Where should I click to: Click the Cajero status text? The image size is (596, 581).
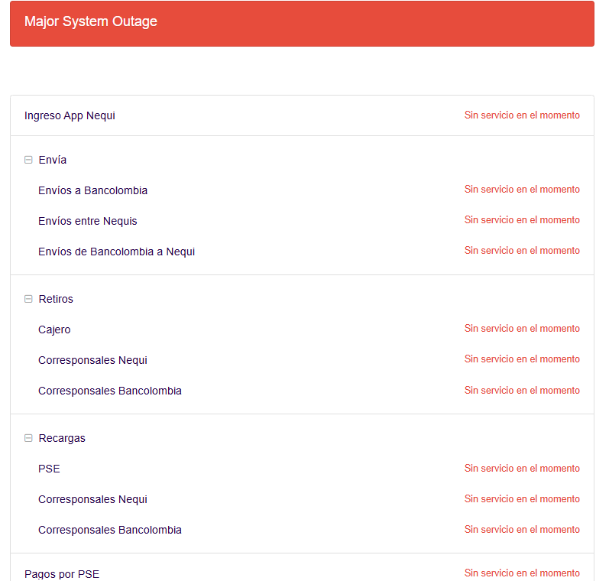point(522,329)
